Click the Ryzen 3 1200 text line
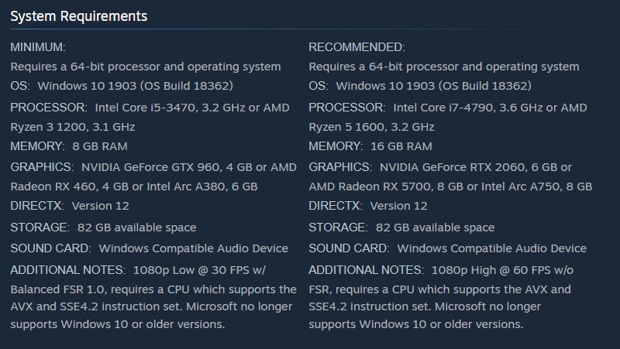This screenshot has width=620, height=349. (73, 126)
